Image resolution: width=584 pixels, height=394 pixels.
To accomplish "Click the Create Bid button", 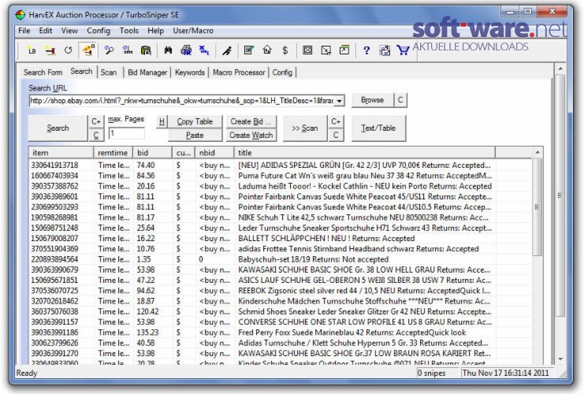I will [251, 121].
